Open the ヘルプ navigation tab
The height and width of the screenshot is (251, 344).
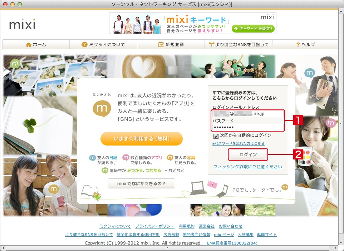click(305, 45)
